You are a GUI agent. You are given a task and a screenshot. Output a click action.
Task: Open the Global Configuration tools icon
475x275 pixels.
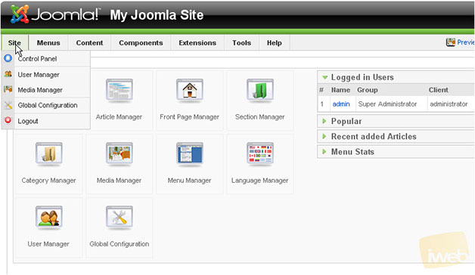tap(119, 217)
